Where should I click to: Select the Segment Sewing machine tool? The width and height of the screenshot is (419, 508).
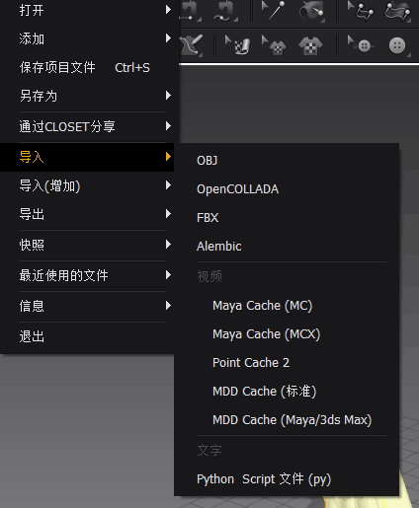(190, 11)
